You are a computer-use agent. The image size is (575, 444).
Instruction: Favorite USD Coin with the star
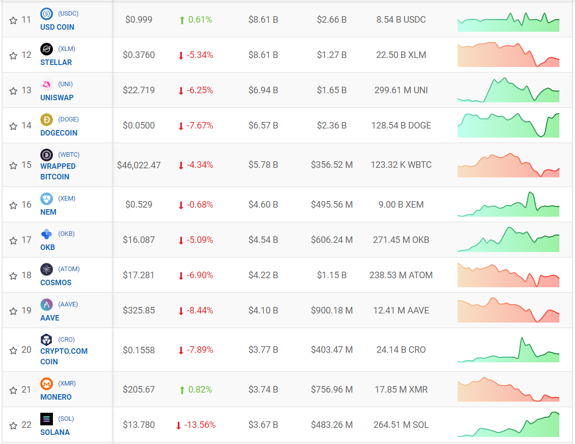[x=13, y=21]
